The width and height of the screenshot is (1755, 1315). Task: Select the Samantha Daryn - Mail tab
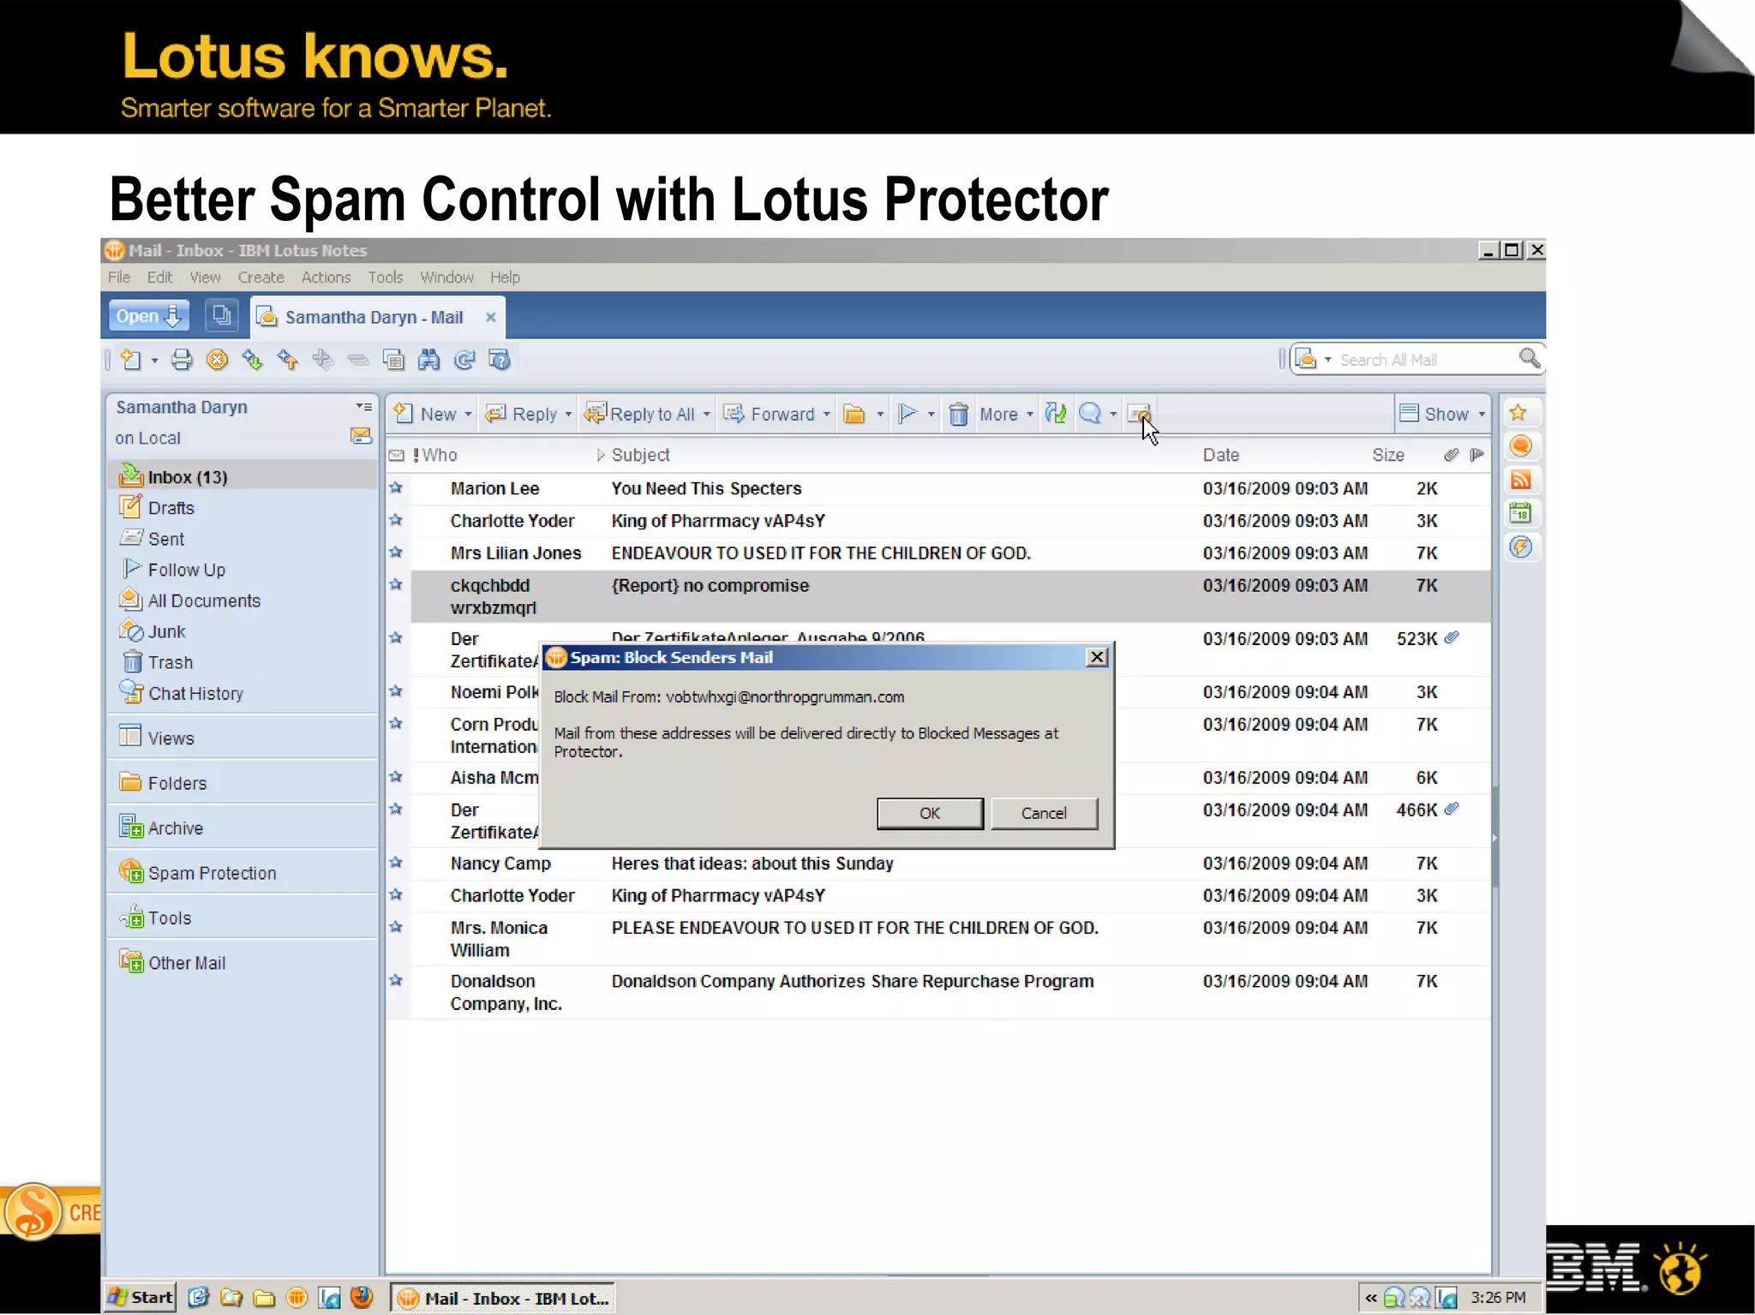374,318
